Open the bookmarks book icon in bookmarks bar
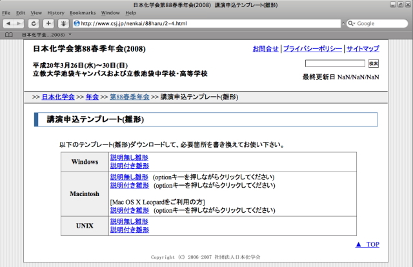Viewport: 413px width, 267px height. coord(8,34)
